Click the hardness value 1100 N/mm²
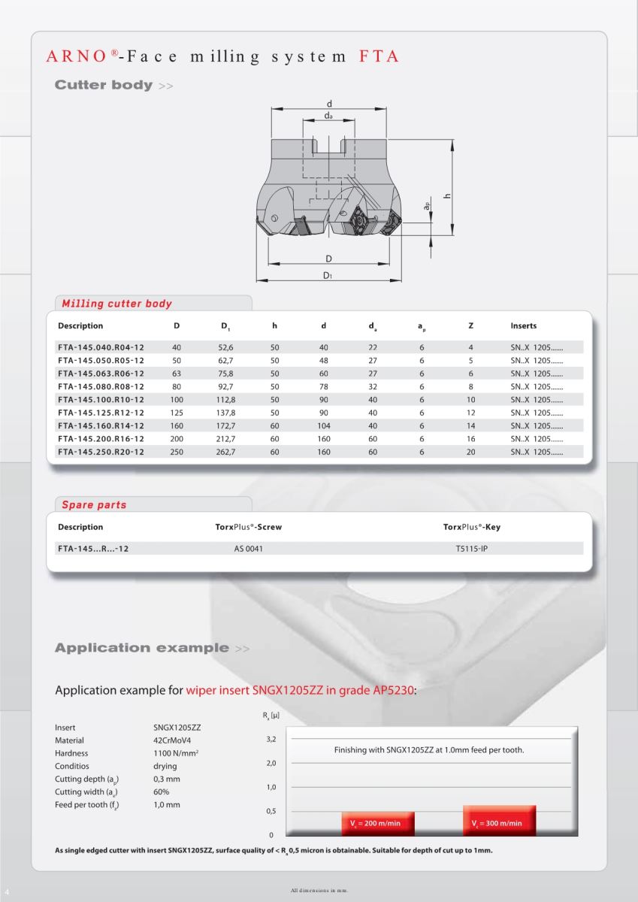This screenshot has height=902, width=638. tap(176, 753)
